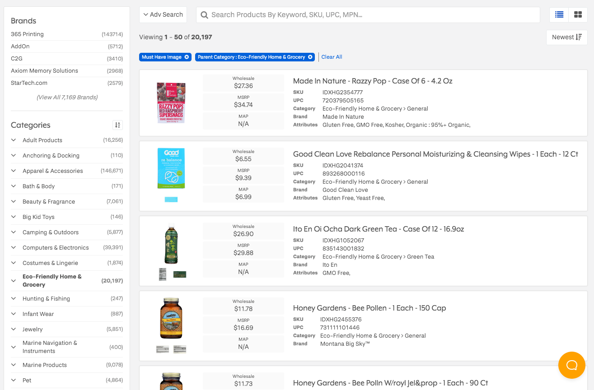This screenshot has width=594, height=390.
Task: Open the chat support bubble
Action: [x=571, y=365]
